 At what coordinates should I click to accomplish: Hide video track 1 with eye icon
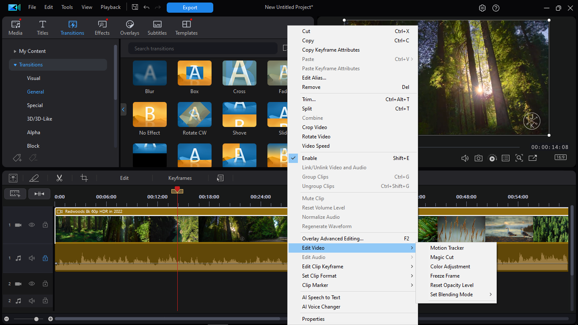pyautogui.click(x=32, y=225)
